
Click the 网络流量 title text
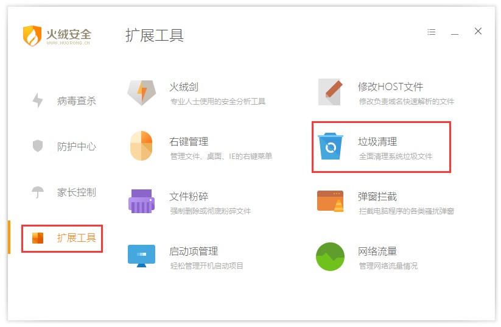tap(377, 251)
